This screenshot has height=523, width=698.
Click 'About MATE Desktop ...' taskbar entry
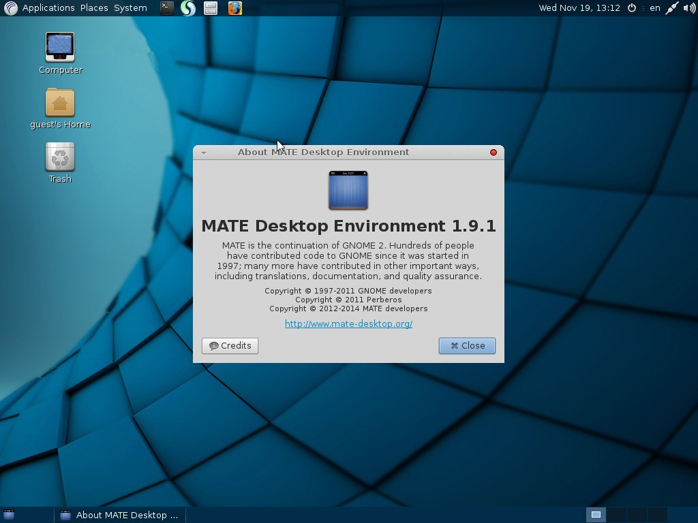(x=119, y=515)
